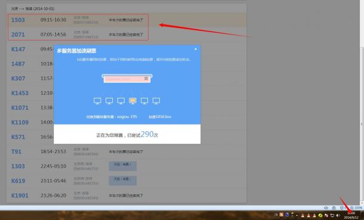Open train K1453 link

[20, 93]
